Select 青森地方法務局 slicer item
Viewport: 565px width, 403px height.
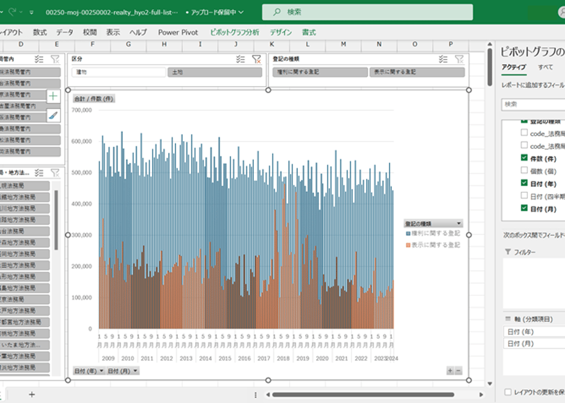(24, 242)
